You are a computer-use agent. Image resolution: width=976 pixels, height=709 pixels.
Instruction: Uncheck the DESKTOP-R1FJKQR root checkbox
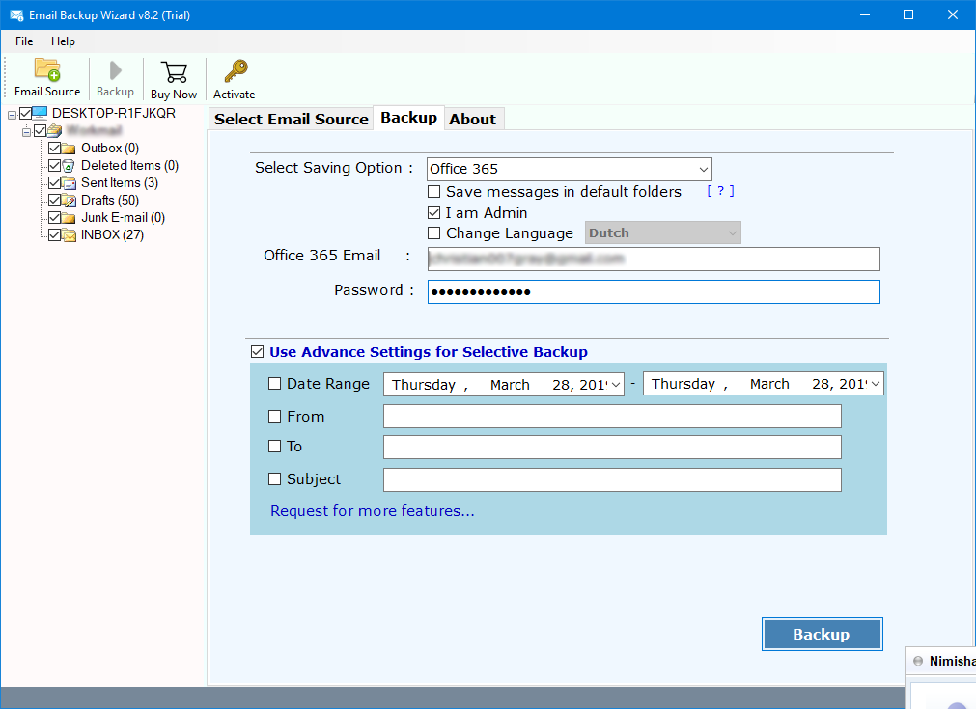click(x=25, y=113)
